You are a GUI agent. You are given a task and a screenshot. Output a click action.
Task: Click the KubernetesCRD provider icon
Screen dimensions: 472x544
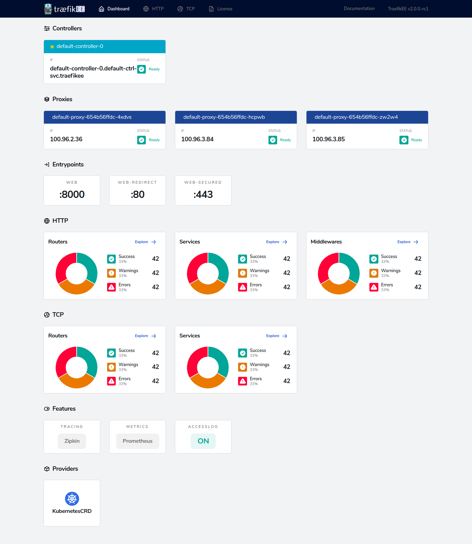coord(72,498)
